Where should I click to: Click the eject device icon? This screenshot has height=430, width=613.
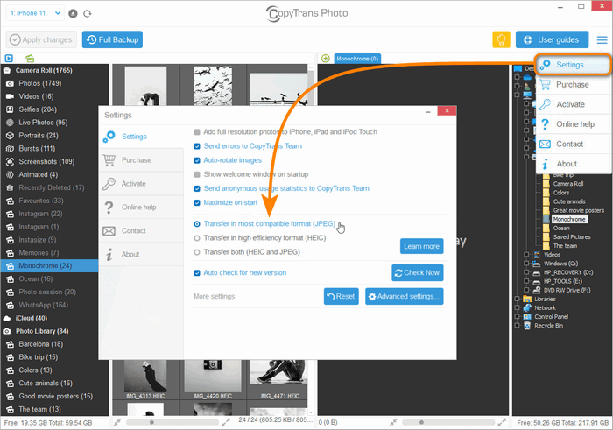(73, 14)
